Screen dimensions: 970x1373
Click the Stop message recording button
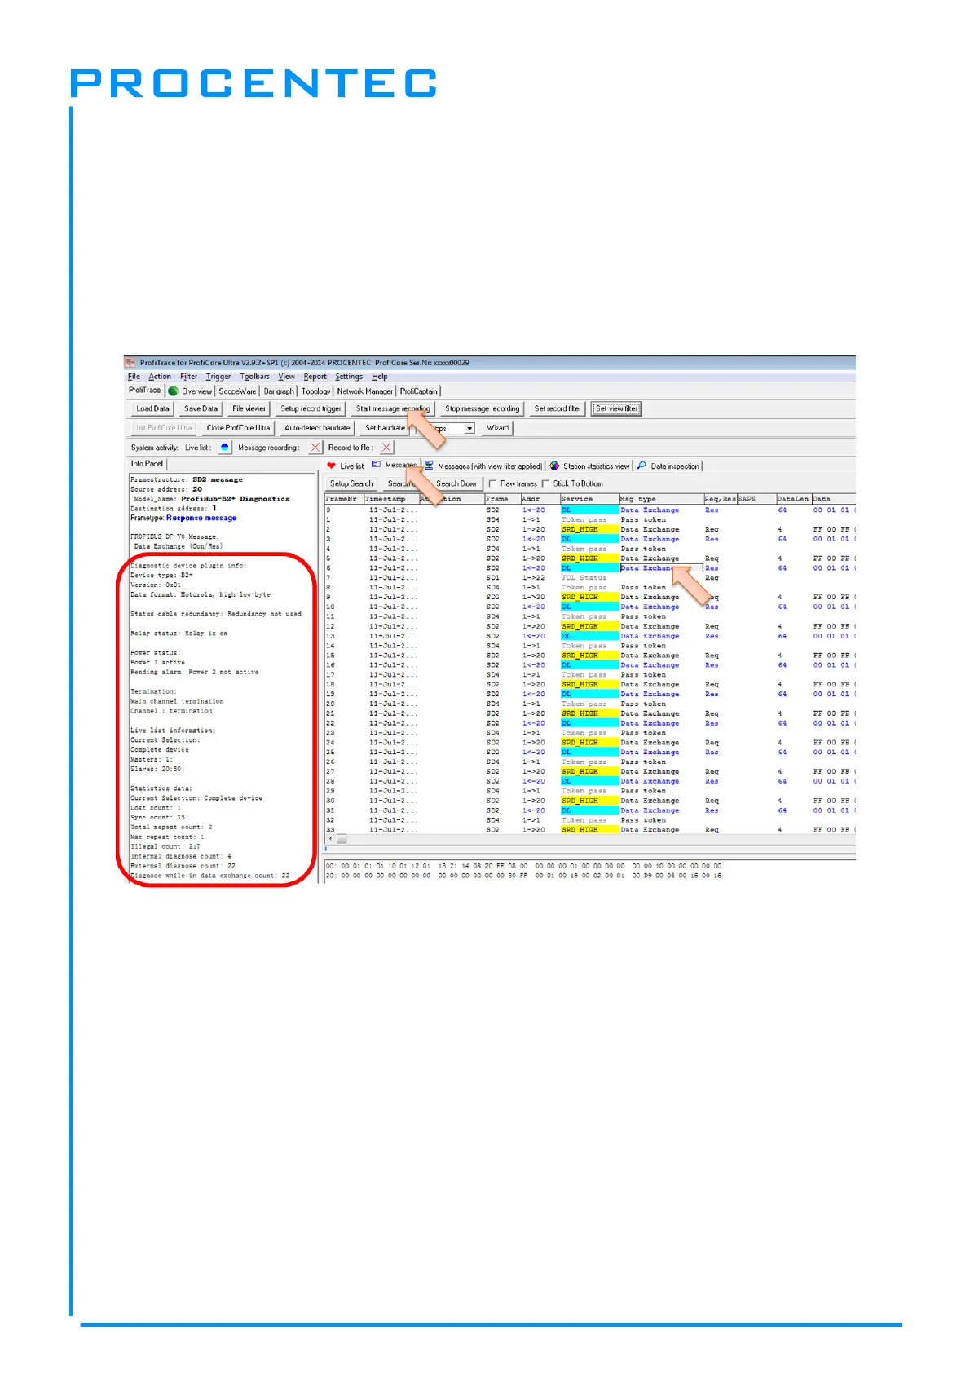point(482,409)
